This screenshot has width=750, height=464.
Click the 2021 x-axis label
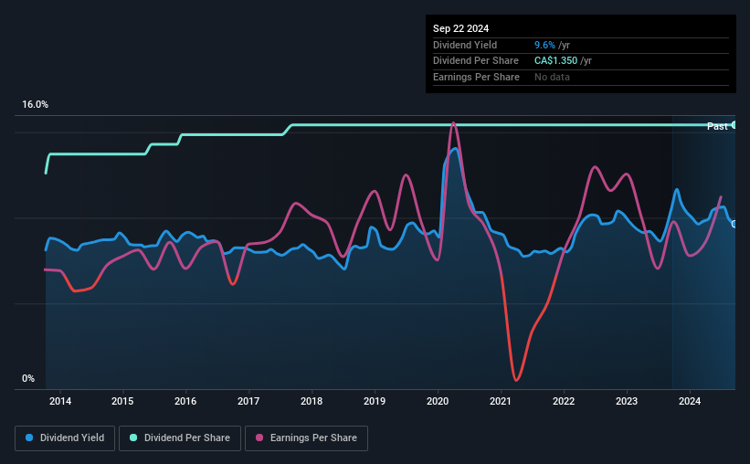tap(501, 401)
